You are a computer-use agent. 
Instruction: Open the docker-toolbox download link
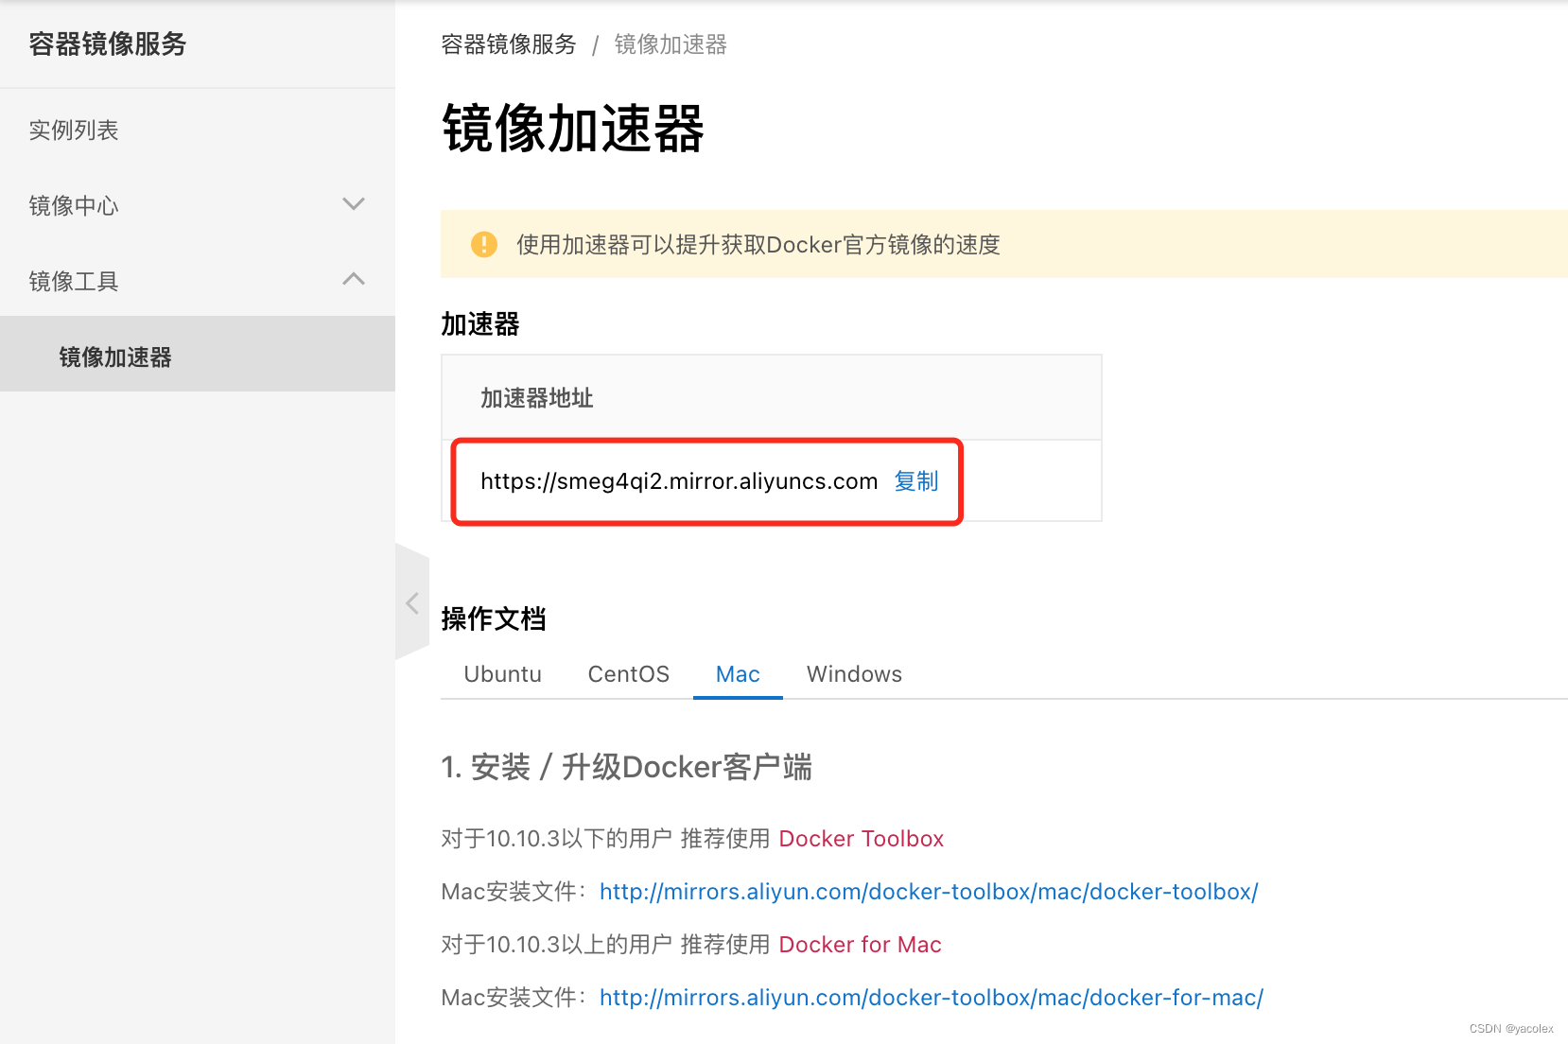(x=929, y=892)
